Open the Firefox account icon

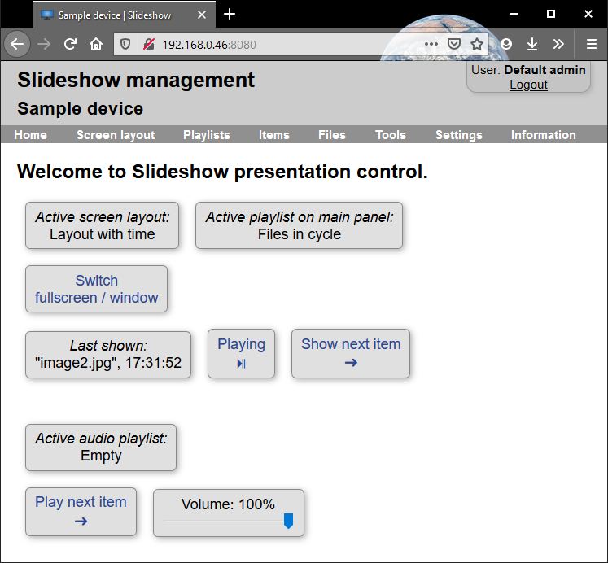click(x=506, y=44)
